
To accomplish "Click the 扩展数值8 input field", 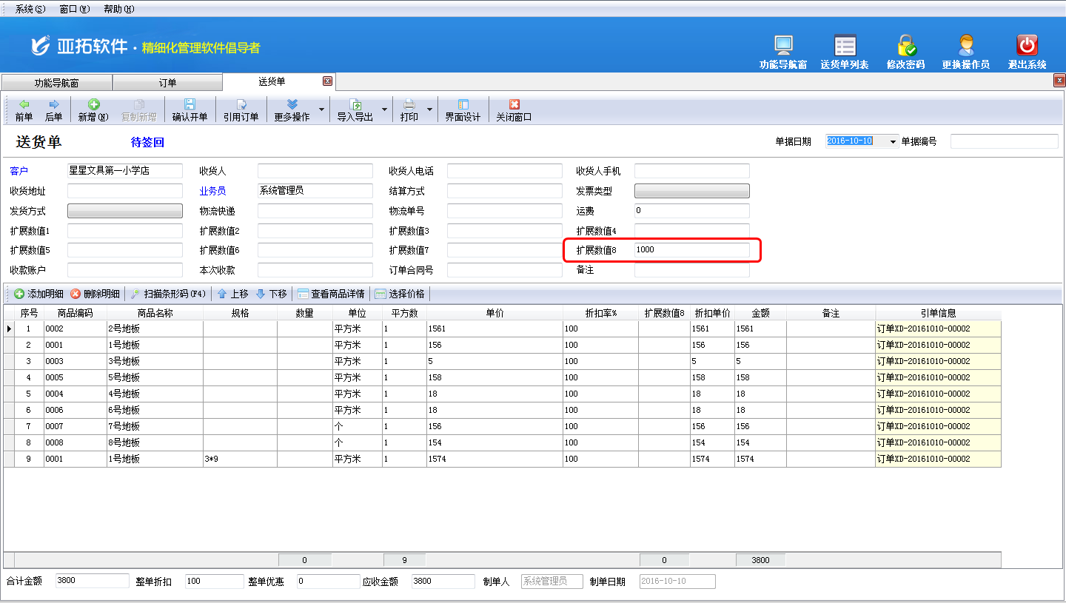I will 691,250.
